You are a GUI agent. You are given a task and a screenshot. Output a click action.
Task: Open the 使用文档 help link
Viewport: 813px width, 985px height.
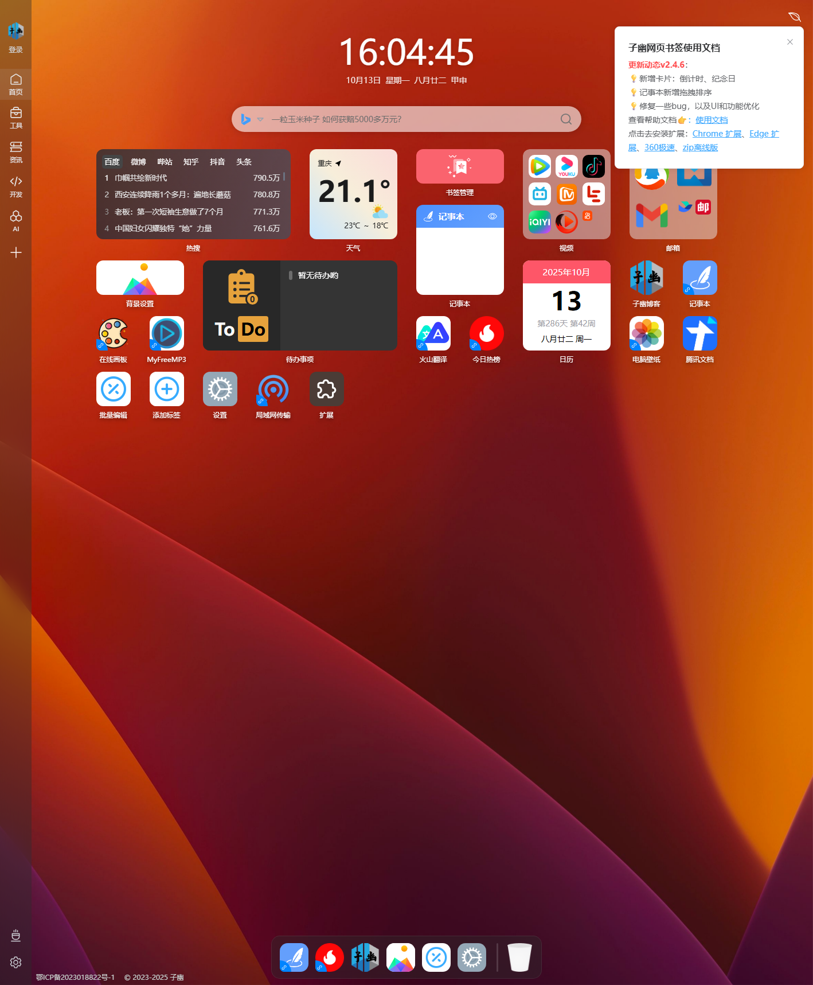tap(712, 120)
